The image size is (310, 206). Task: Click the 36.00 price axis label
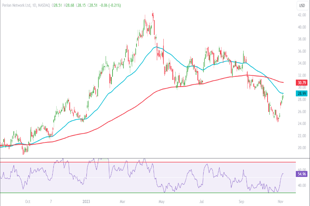click(302, 51)
